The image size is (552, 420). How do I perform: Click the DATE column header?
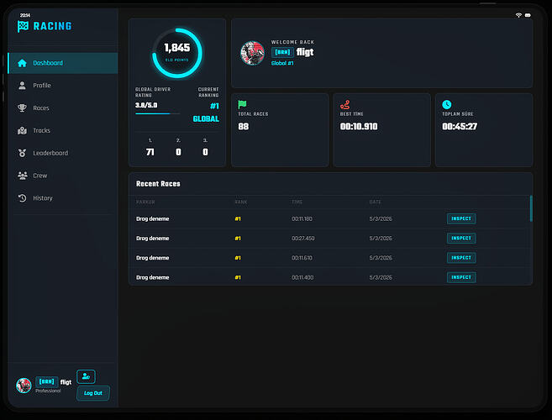[x=376, y=202]
